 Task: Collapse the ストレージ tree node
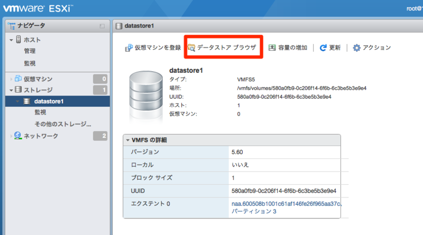(11, 90)
